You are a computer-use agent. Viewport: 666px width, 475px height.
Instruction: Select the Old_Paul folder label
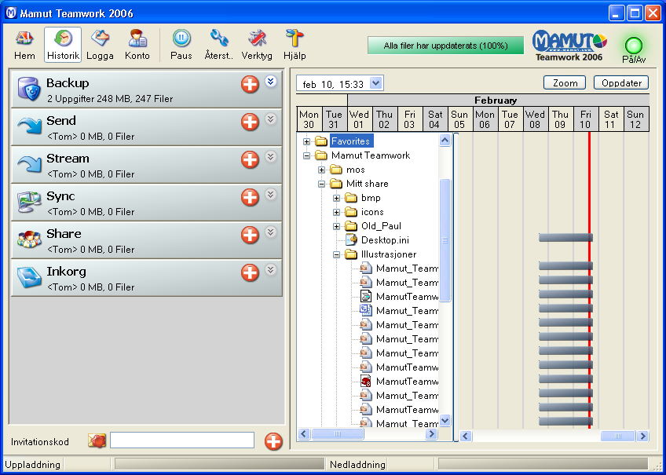click(x=381, y=226)
